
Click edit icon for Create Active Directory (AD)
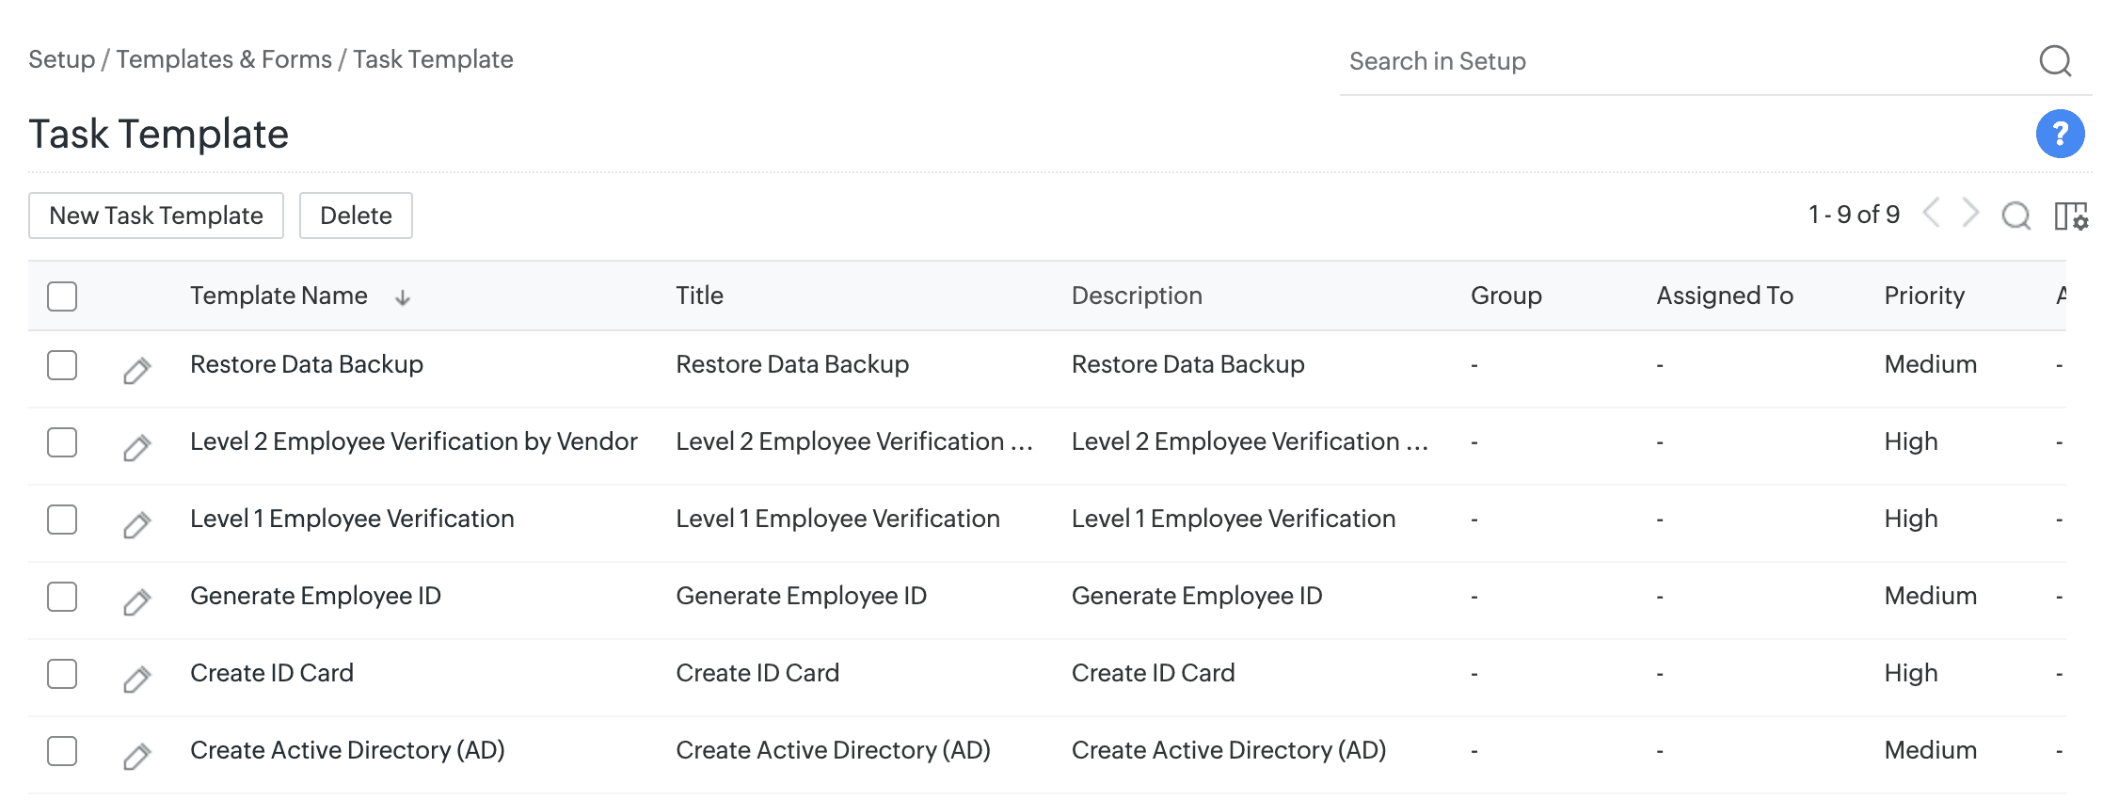coord(137,756)
